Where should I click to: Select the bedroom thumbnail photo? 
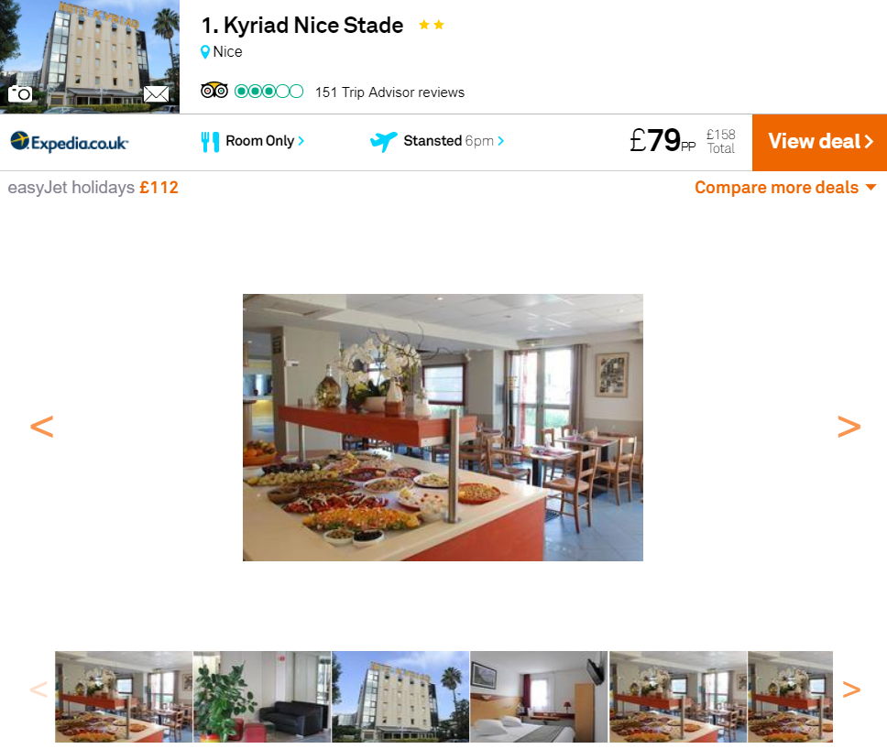(x=539, y=697)
